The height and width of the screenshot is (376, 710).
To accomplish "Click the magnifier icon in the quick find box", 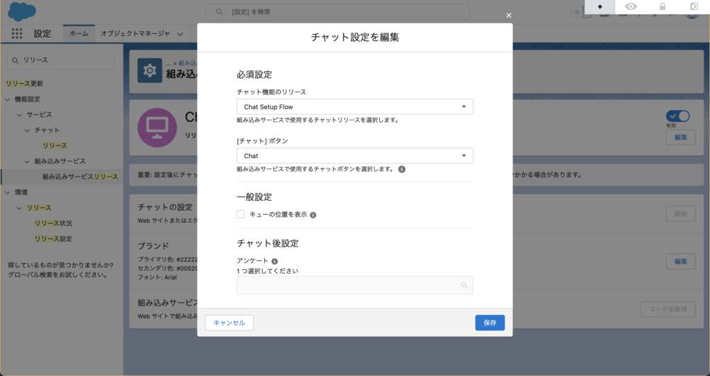I will [15, 60].
